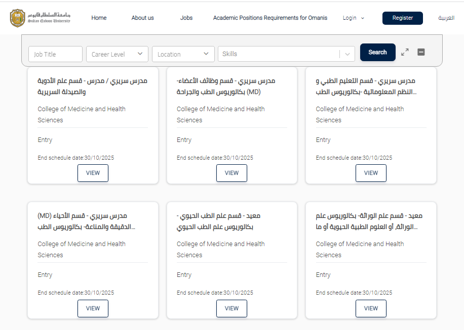Collapse the search filter bar with minus icon
Image resolution: width=464 pixels, height=330 pixels.
point(421,52)
